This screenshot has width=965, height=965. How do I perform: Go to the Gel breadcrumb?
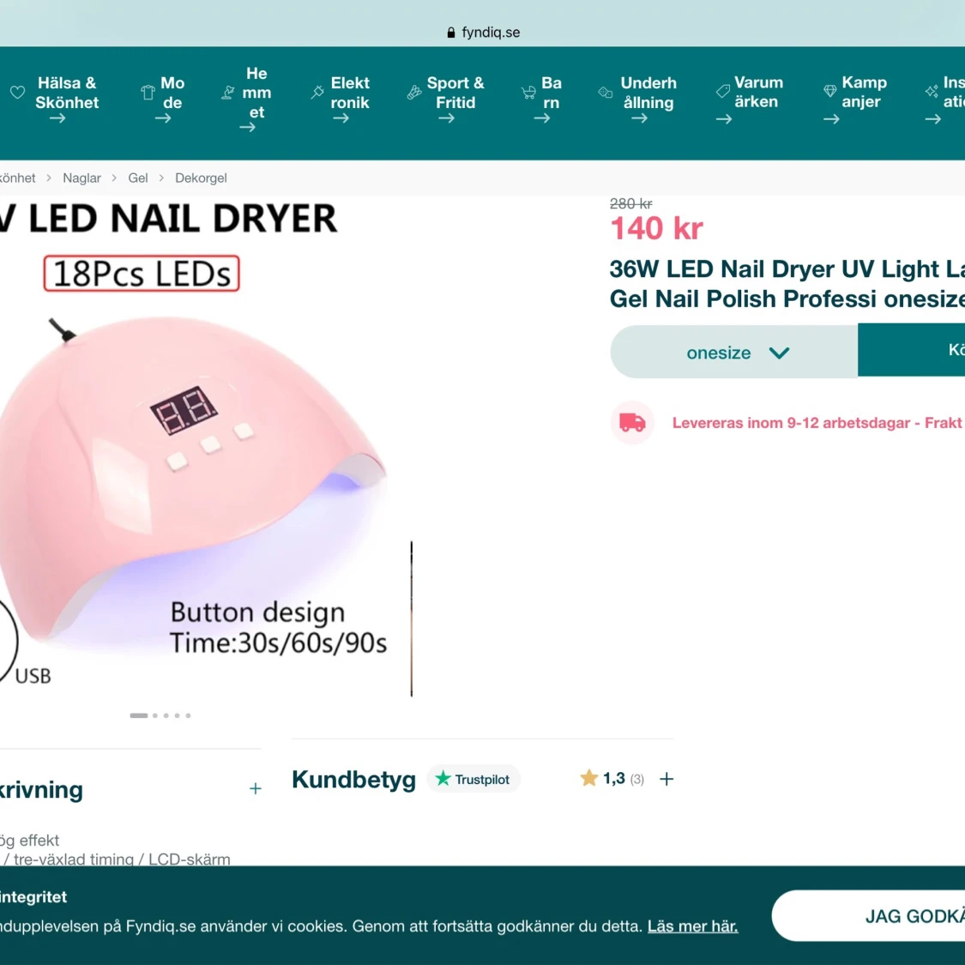138,178
